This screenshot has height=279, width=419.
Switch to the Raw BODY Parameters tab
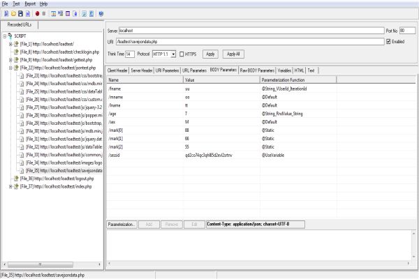tap(256, 70)
